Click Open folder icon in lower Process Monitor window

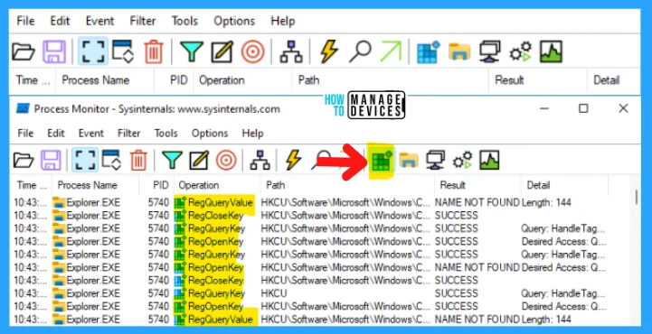pyautogui.click(x=24, y=160)
